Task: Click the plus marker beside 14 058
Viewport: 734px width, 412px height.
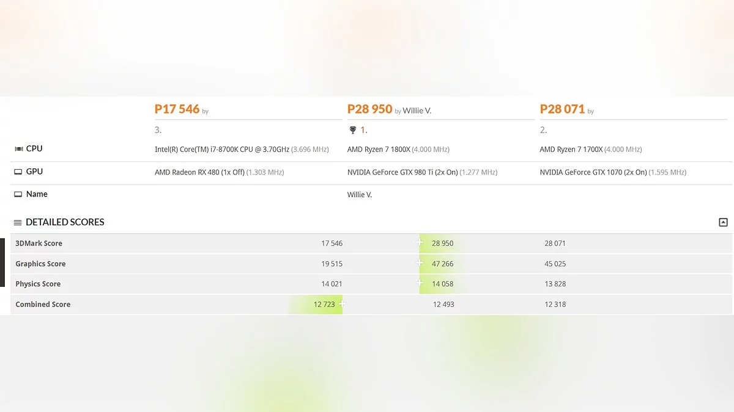Action: tap(420, 283)
